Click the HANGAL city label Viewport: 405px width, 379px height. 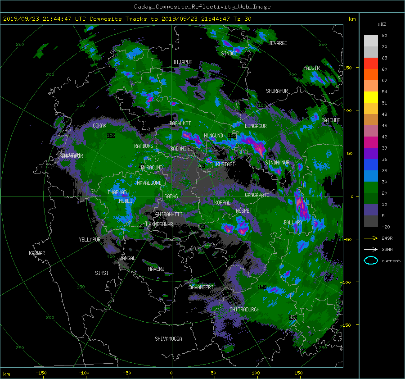click(127, 258)
